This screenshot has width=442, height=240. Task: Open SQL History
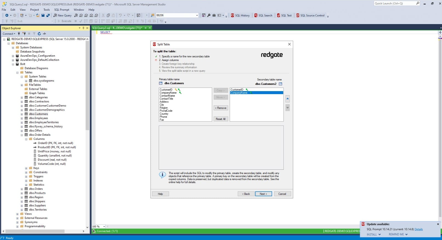[240, 15]
